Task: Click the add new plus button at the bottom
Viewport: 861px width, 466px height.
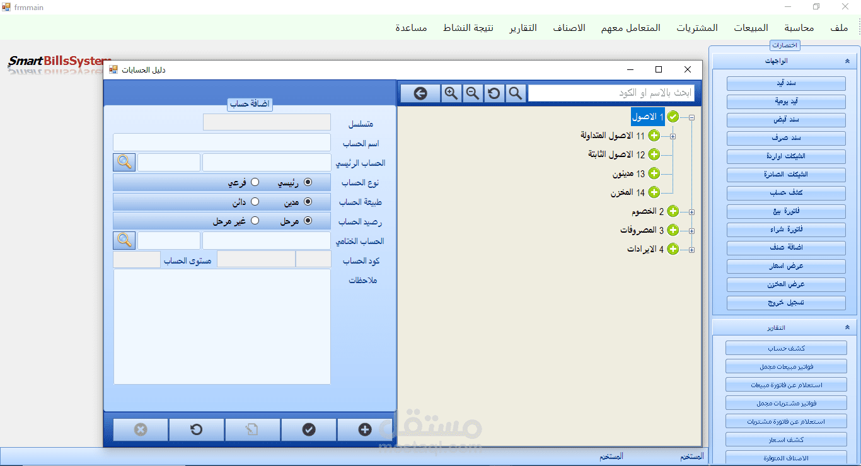Action: [x=365, y=429]
